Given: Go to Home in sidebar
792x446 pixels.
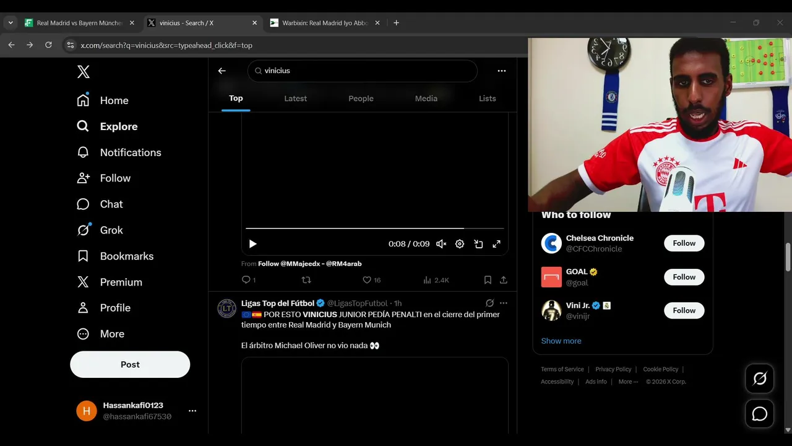Looking at the screenshot, I should point(103,100).
